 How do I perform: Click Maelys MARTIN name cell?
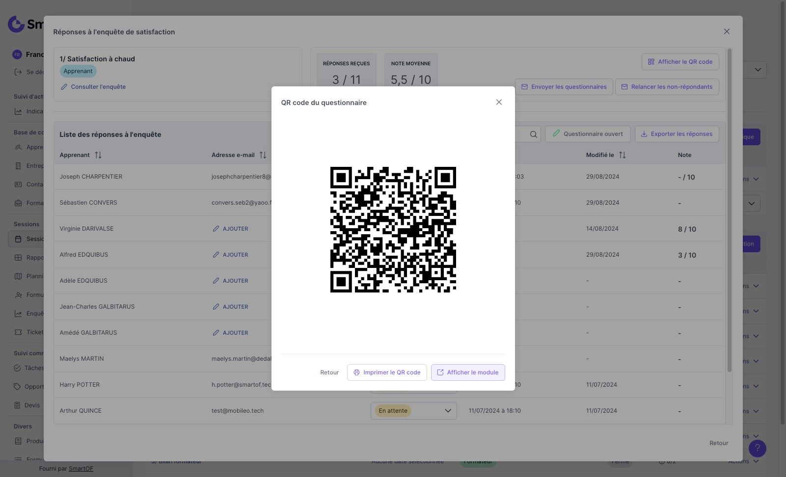pyautogui.click(x=81, y=359)
